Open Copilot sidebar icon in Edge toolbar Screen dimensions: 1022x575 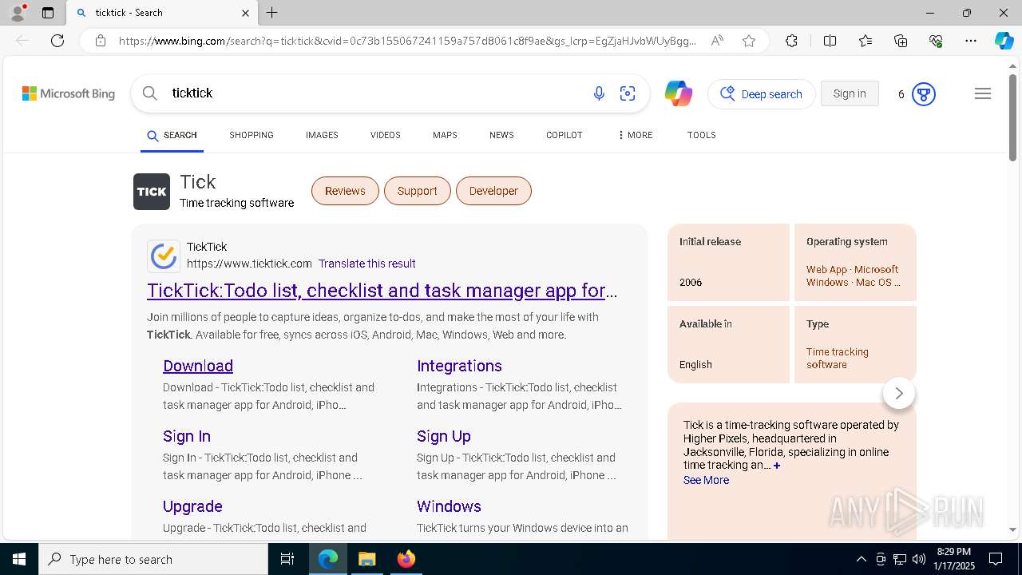(1004, 41)
